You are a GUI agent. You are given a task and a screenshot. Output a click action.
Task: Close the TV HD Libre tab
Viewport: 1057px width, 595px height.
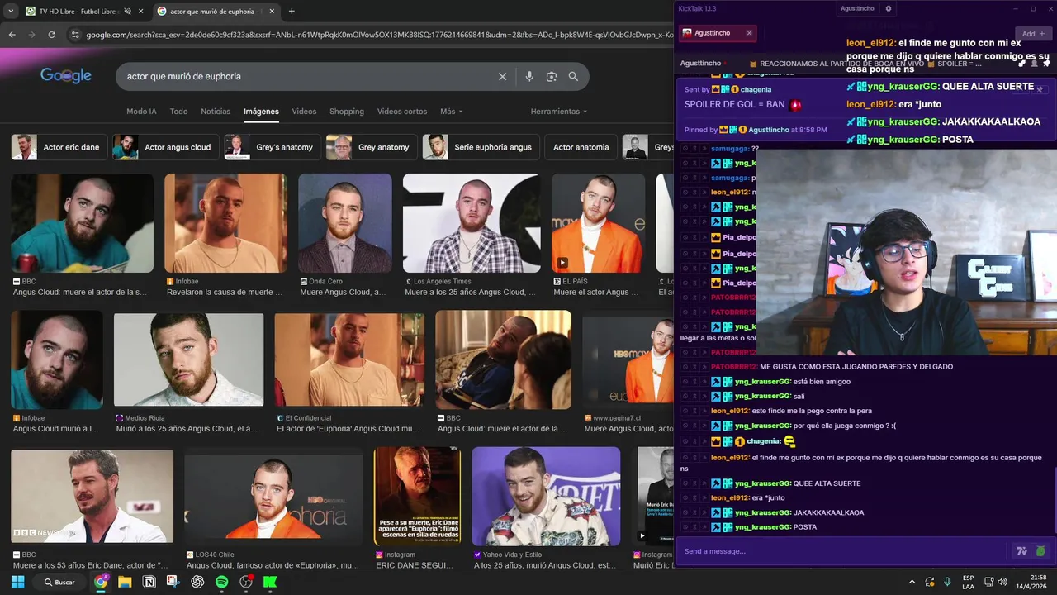(141, 11)
